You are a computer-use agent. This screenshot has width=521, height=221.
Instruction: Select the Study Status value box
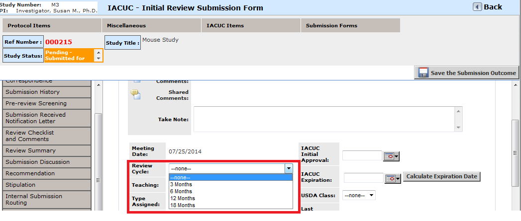click(x=74, y=56)
